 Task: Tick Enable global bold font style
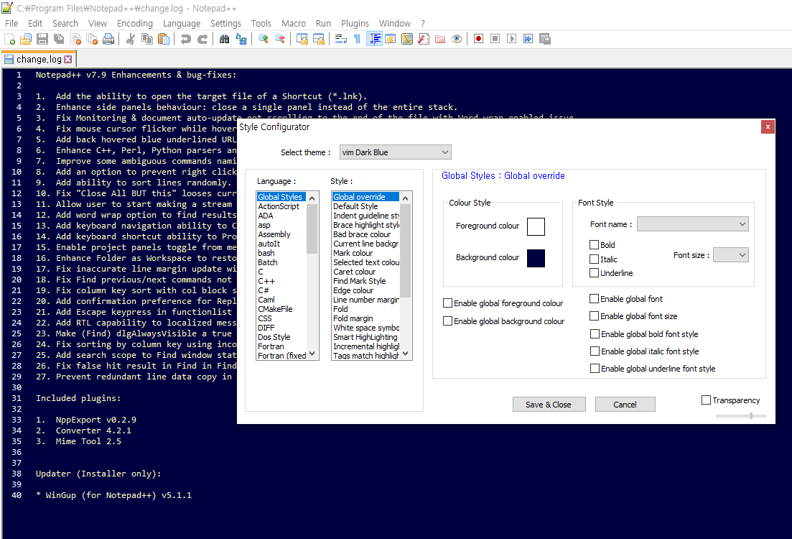(x=595, y=334)
